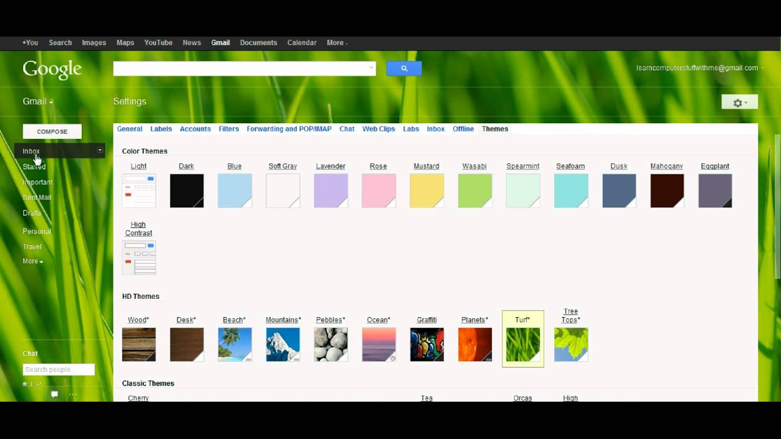Open the Gmail dropdown menu
Viewport: 781px width, 439px height.
(x=38, y=101)
